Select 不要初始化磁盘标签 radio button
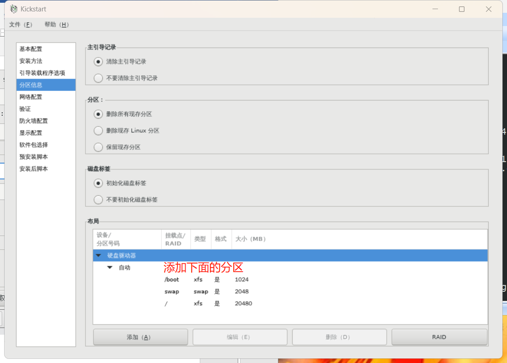507x363 pixels. click(98, 200)
